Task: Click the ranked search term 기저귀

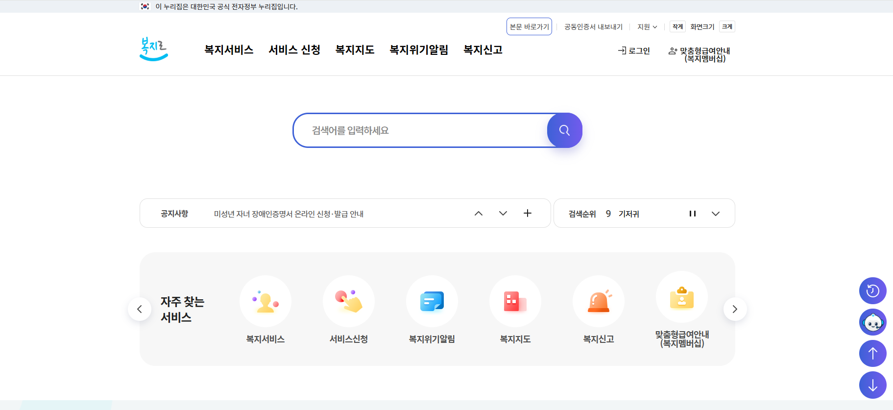Action: point(628,214)
